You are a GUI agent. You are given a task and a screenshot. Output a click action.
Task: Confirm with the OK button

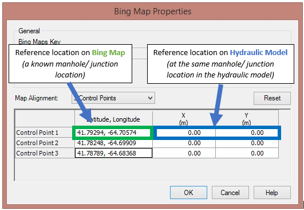[x=188, y=193]
